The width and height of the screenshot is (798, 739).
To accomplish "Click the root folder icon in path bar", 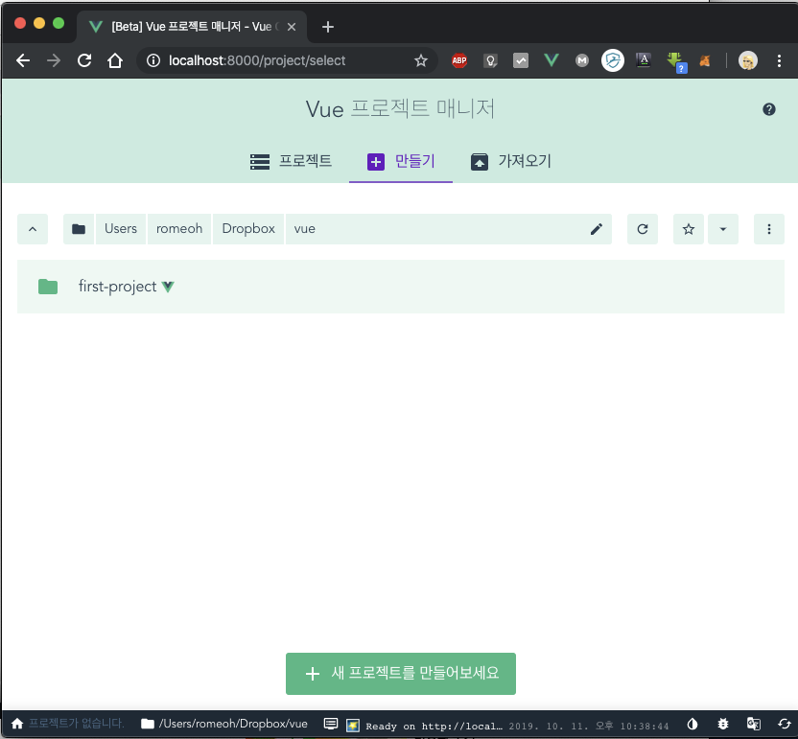I will pos(79,229).
